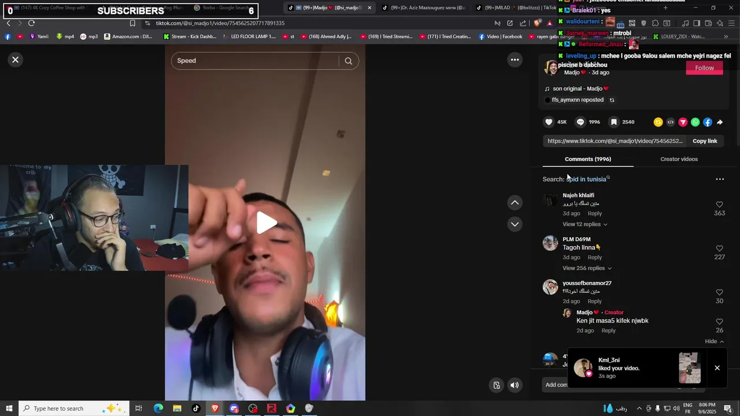Play the paused TikTok video

[265, 223]
